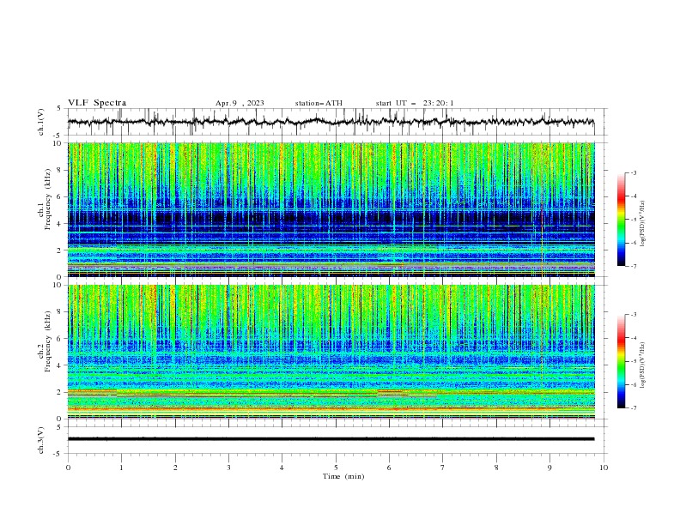Click the 'station=ATH' label

(x=319, y=103)
